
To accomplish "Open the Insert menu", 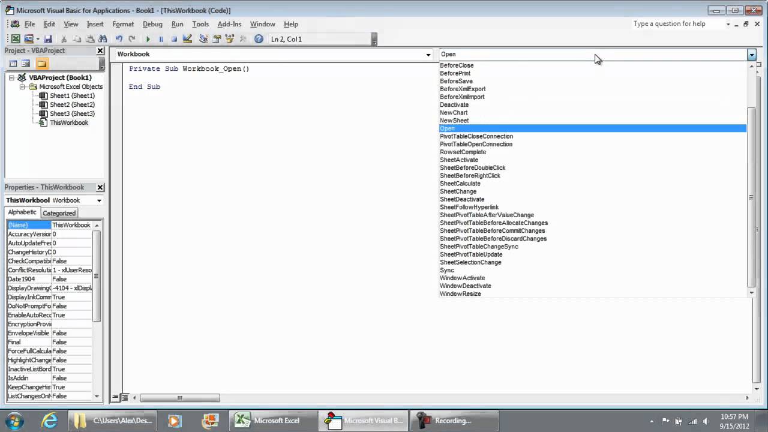I will coord(95,24).
